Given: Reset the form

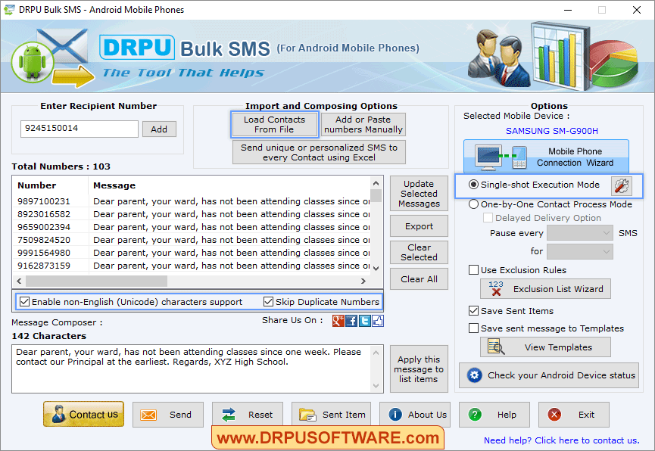Looking at the screenshot, I should point(248,415).
